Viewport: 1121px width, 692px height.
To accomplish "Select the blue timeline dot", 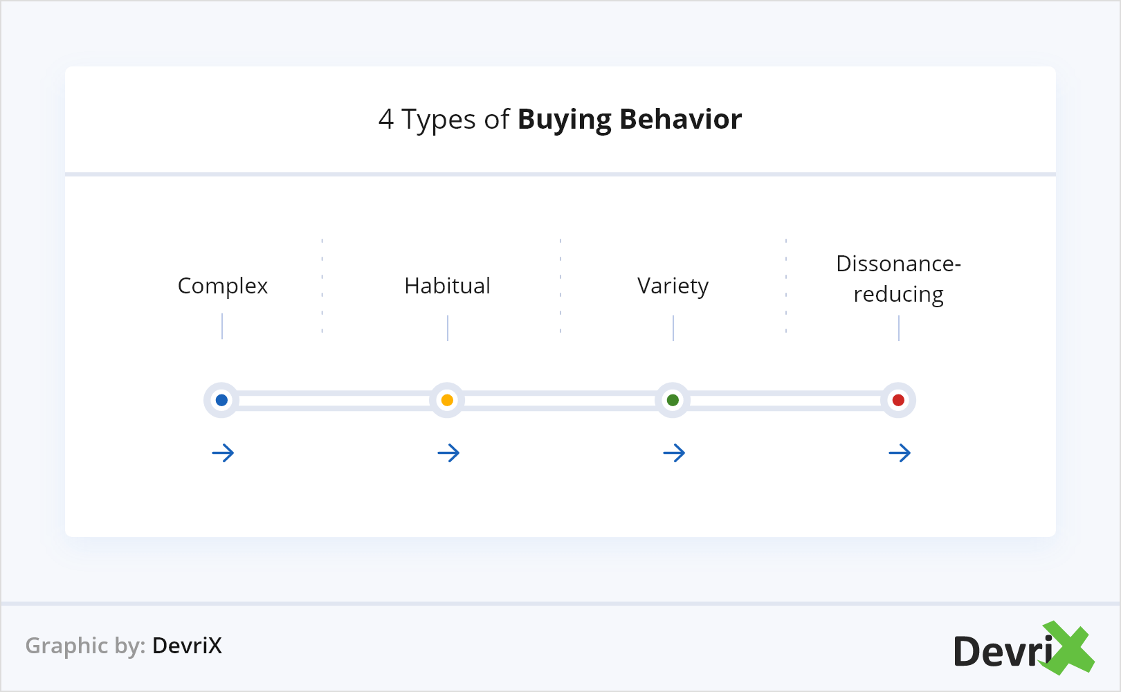I will pyautogui.click(x=221, y=400).
